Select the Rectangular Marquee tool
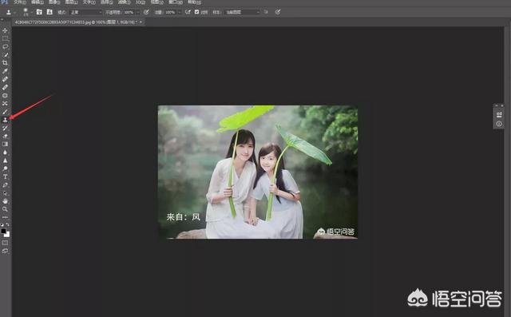 5,38
